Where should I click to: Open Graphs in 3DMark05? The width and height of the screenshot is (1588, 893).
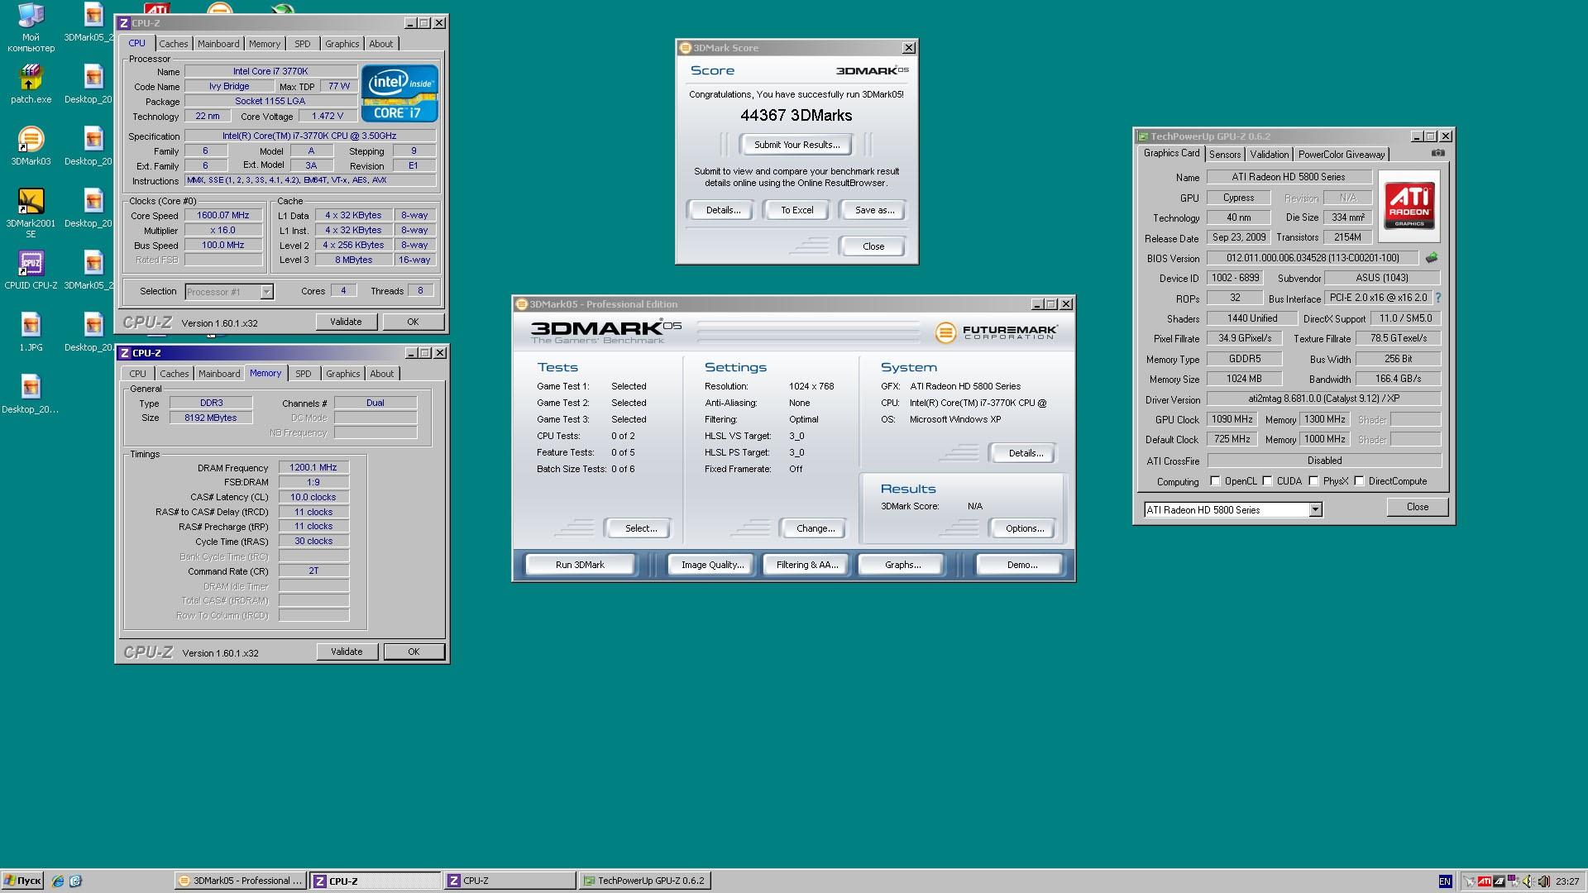pyautogui.click(x=902, y=565)
